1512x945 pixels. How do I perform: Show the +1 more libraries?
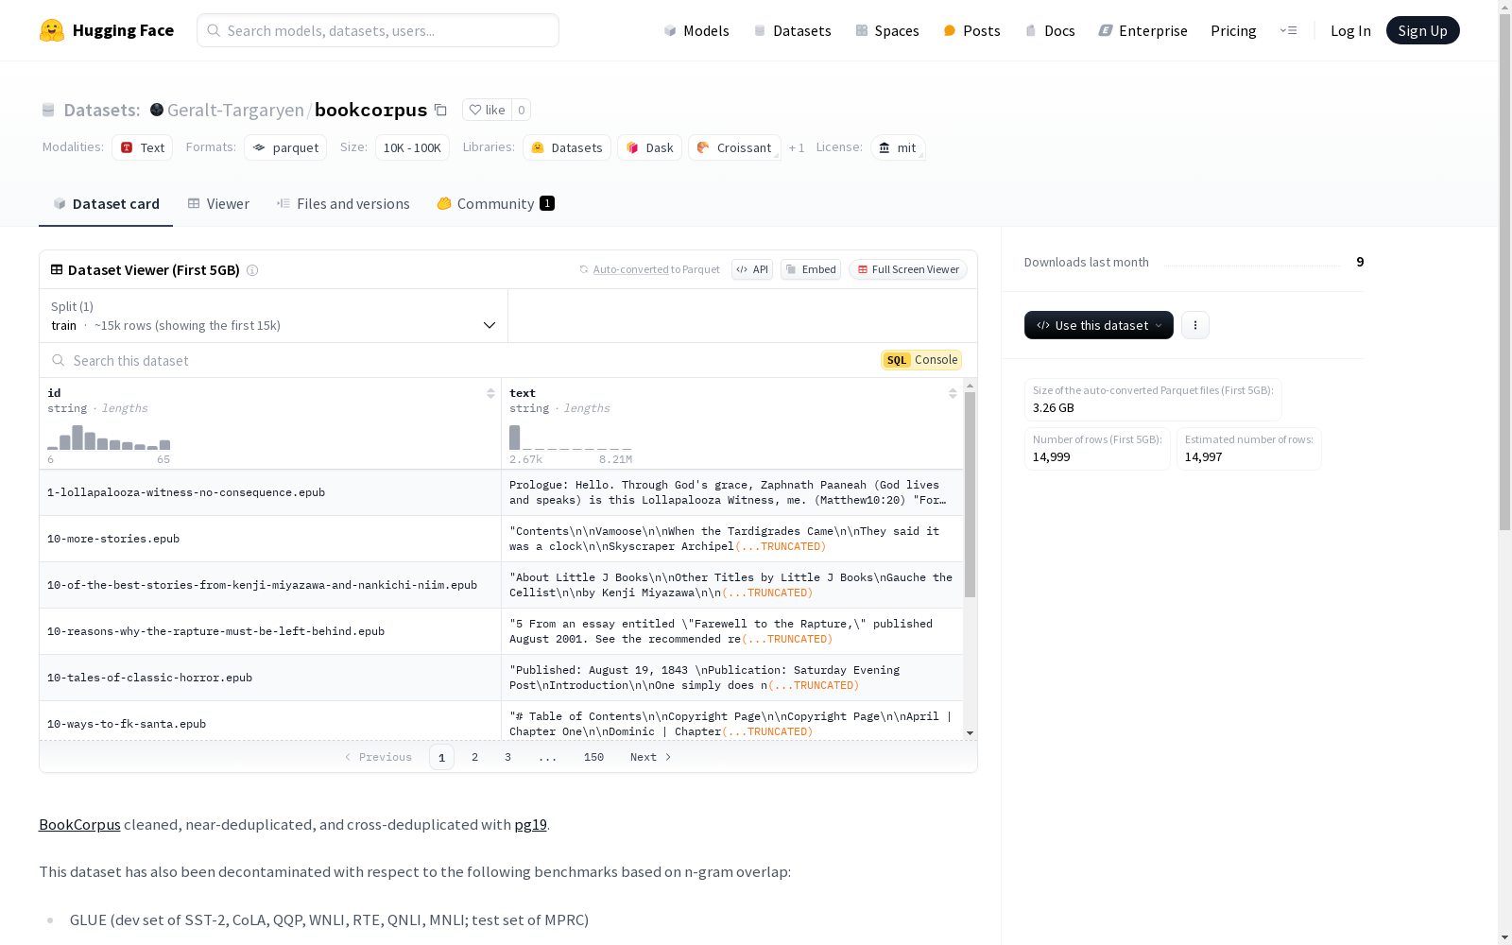tap(797, 147)
